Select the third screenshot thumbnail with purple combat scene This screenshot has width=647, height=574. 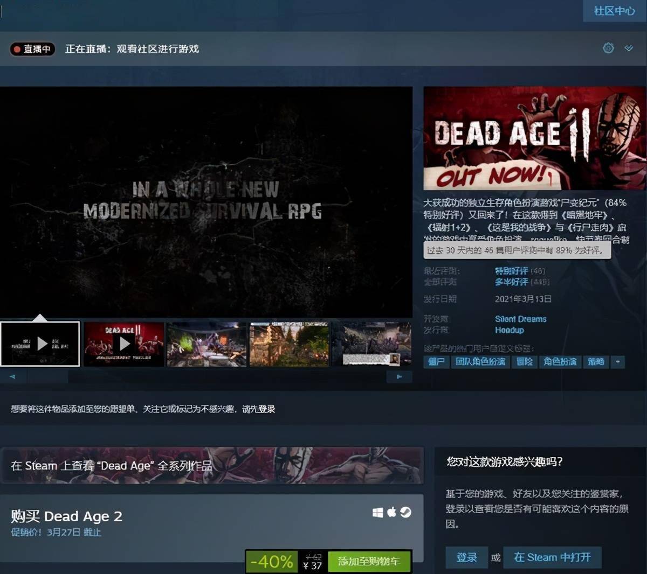(207, 344)
